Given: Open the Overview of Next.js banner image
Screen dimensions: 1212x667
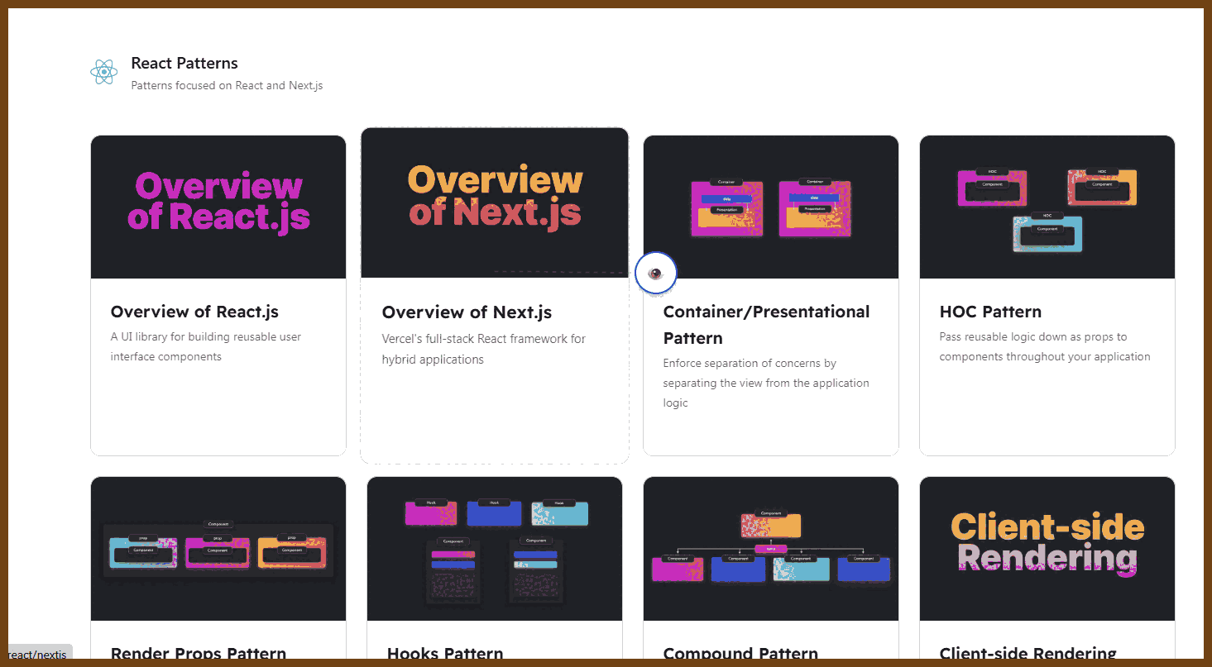Looking at the screenshot, I should (x=495, y=202).
